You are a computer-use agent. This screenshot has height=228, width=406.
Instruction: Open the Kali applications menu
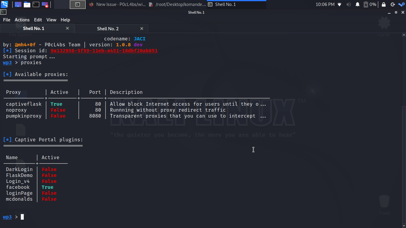pyautogui.click(x=4, y=4)
